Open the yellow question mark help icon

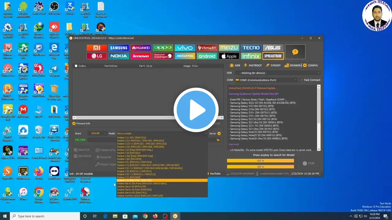point(295,52)
